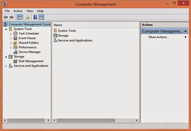The width and height of the screenshot is (191, 131).
Task: Click the Event Viewer icon
Action: (x=15, y=38)
